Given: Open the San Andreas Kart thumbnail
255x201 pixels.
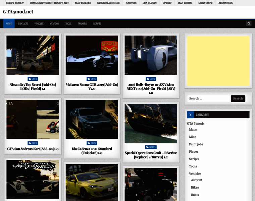Looking at the screenshot, I should pos(33,120).
